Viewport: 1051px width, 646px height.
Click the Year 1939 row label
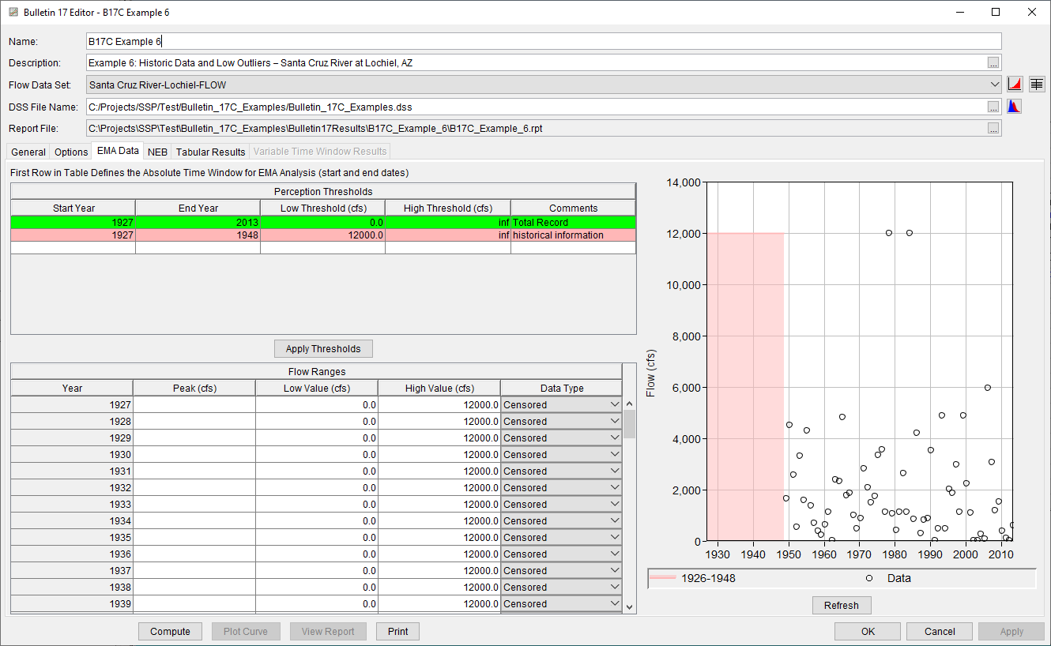tap(72, 603)
